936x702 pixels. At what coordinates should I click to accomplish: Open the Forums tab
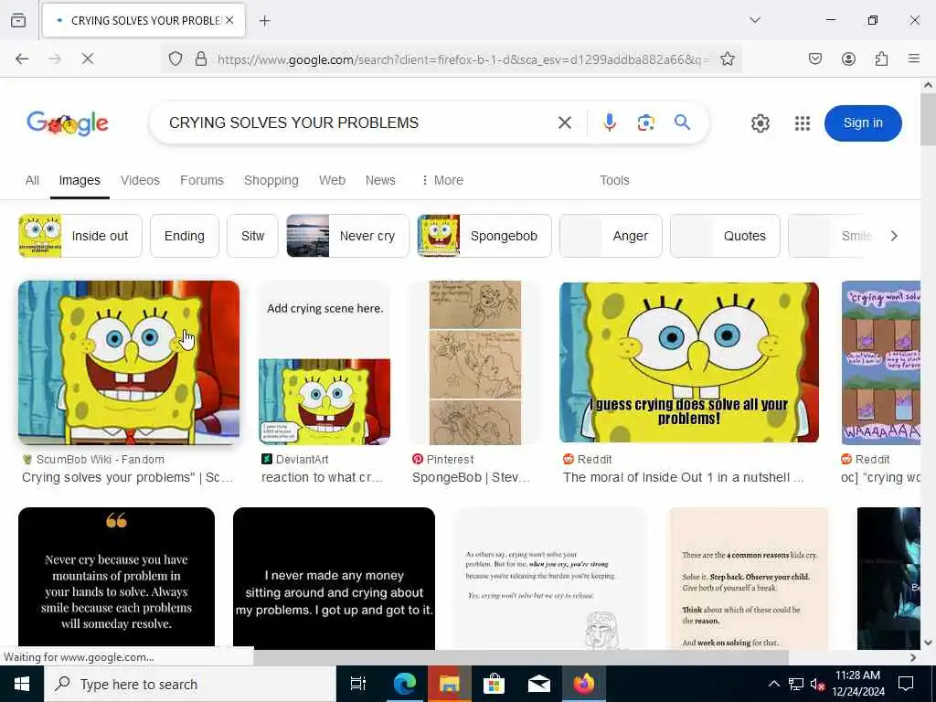click(202, 180)
